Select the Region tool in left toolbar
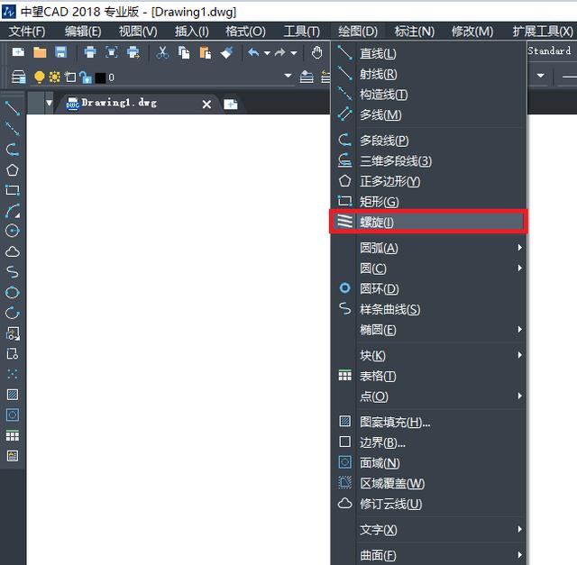The image size is (577, 565). [13, 415]
